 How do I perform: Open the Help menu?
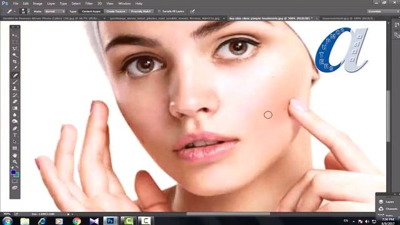pos(139,4)
